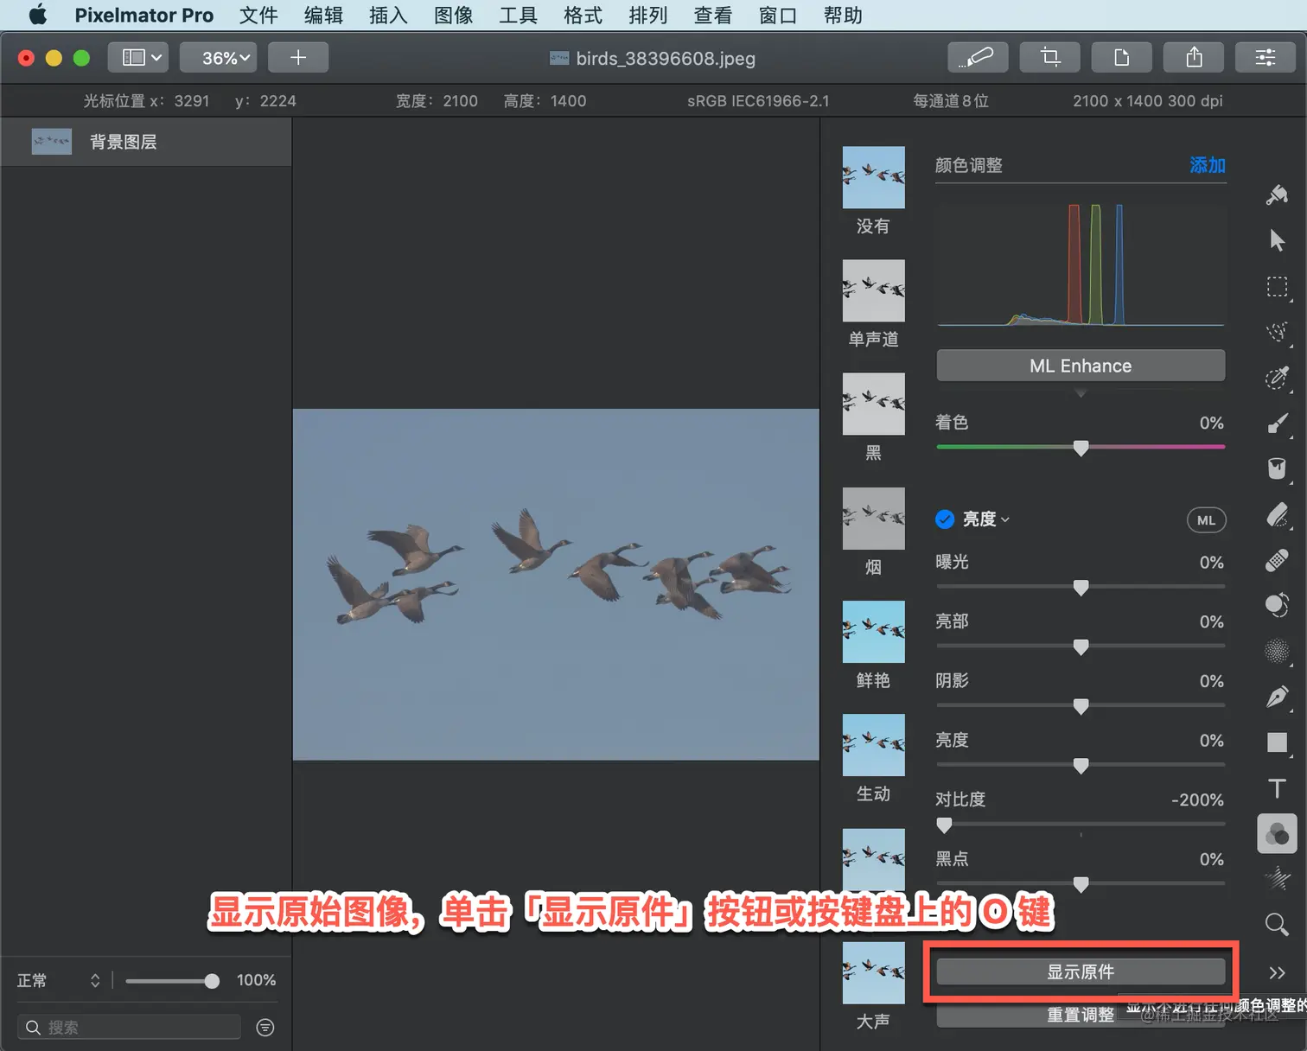The width and height of the screenshot is (1307, 1051).
Task: Click the 亮部 highlights slider handle
Action: (1081, 647)
